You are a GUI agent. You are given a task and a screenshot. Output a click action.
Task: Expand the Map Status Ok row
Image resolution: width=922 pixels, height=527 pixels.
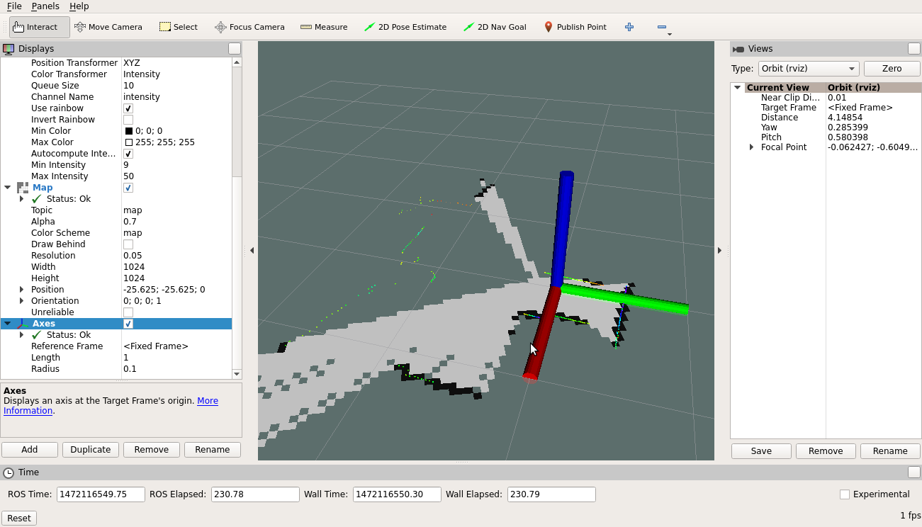[22, 199]
